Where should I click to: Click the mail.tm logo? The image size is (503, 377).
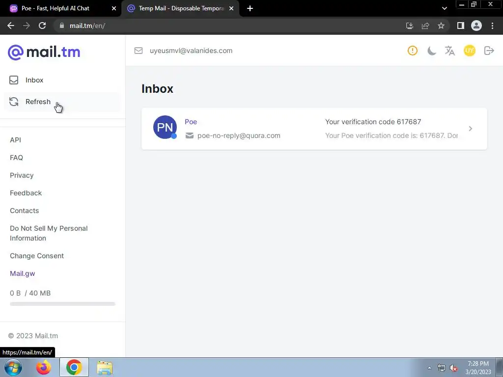44,52
